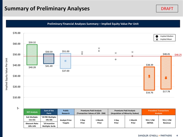Click the Public Research header cell
This screenshot has width=183, height=137.
click(x=65, y=112)
